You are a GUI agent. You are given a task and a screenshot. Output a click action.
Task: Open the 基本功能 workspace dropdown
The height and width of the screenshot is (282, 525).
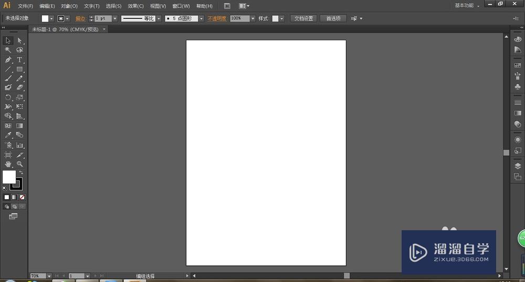467,6
